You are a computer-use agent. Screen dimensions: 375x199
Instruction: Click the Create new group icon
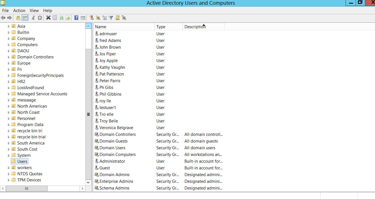click(x=98, y=18)
